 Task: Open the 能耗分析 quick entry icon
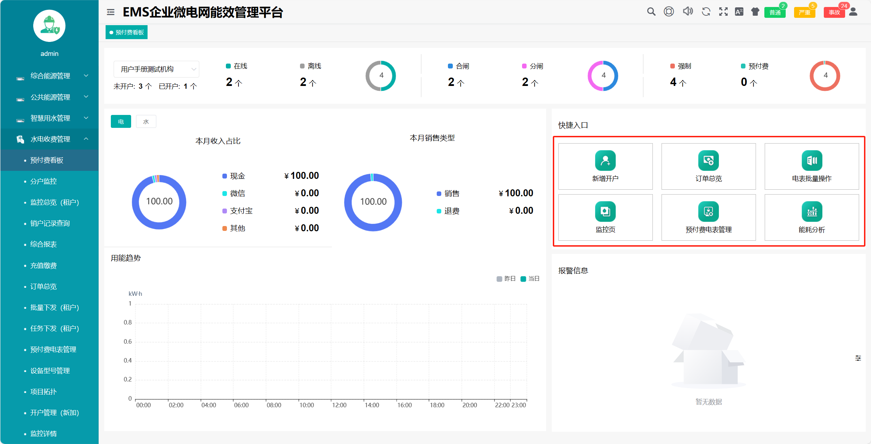tap(812, 212)
